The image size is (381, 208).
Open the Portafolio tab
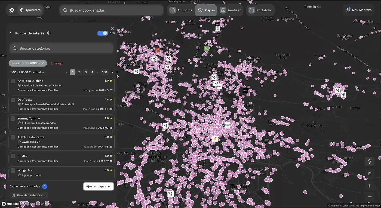[261, 10]
